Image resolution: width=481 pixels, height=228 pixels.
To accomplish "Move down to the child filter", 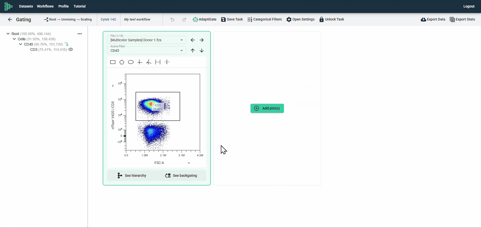I will click(x=202, y=50).
